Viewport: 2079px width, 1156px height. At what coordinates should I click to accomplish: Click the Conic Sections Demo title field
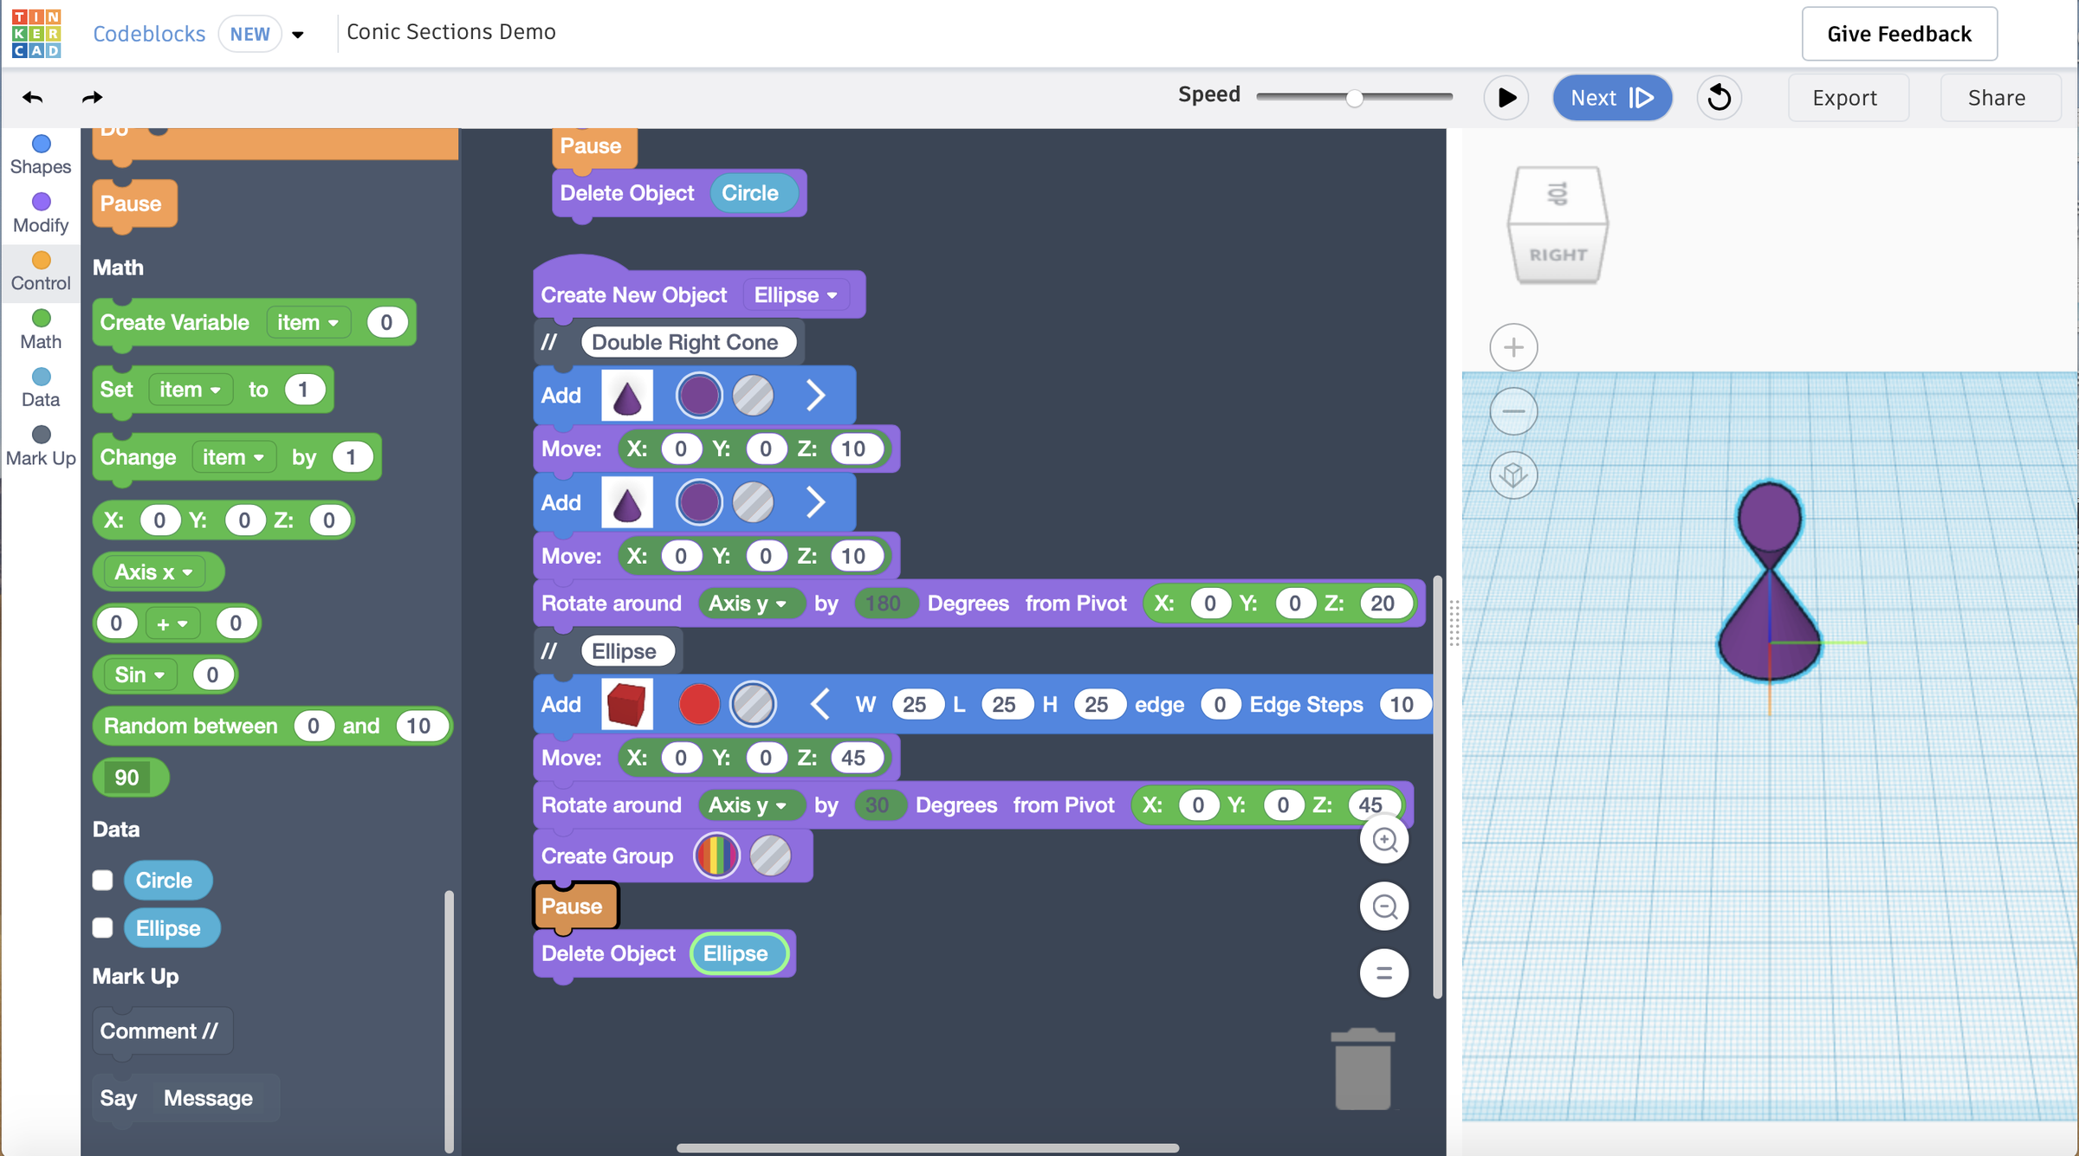450,32
